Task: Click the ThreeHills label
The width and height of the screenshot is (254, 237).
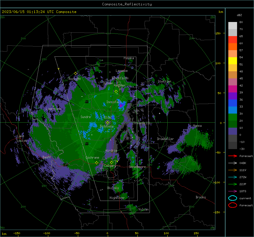Action: coord(142,123)
